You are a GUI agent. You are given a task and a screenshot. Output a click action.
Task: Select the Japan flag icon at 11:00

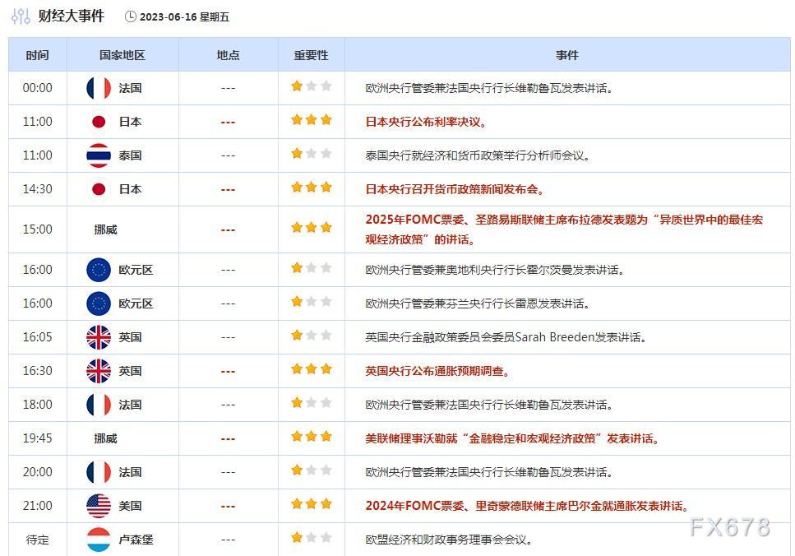pyautogui.click(x=98, y=121)
